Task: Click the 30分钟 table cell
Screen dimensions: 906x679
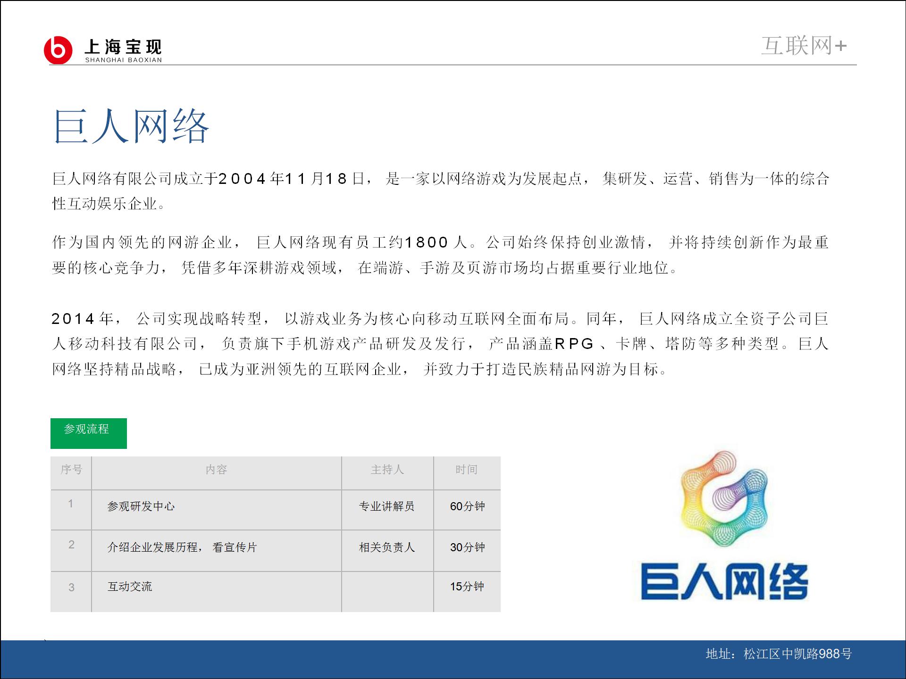Action: pos(467,551)
